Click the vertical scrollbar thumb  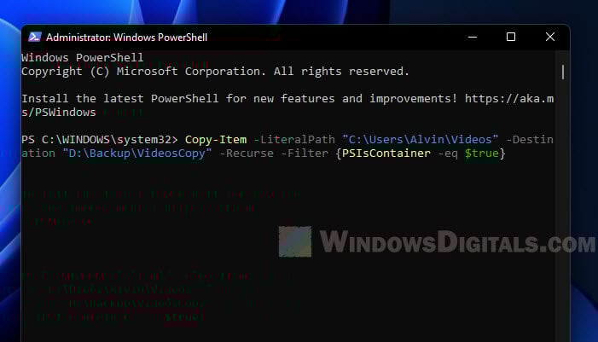[563, 72]
